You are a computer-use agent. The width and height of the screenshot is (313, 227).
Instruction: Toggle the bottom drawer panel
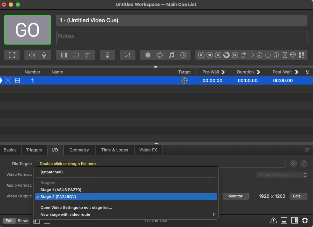click(x=284, y=220)
